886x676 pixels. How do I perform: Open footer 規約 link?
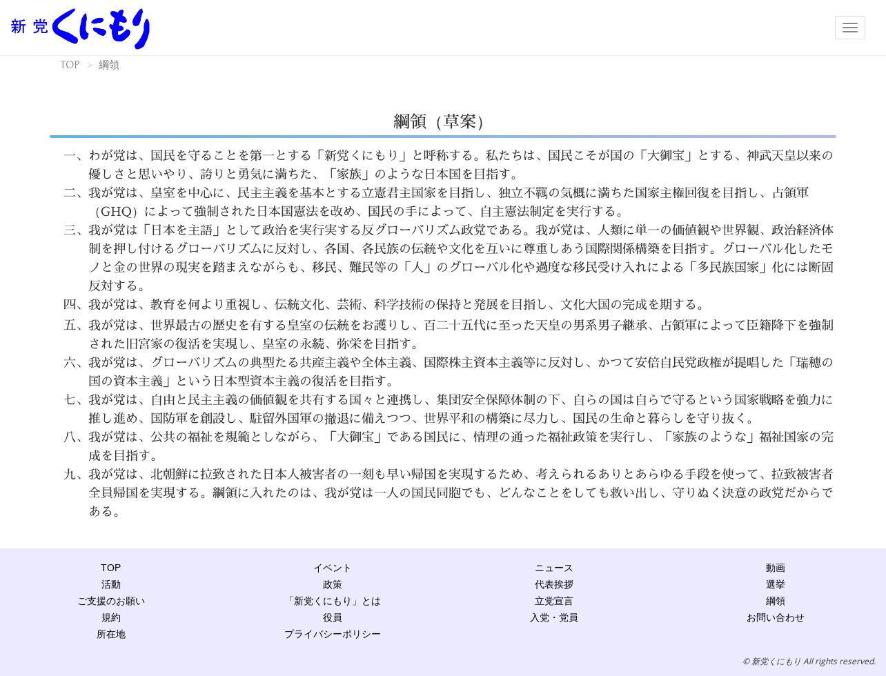(x=110, y=617)
